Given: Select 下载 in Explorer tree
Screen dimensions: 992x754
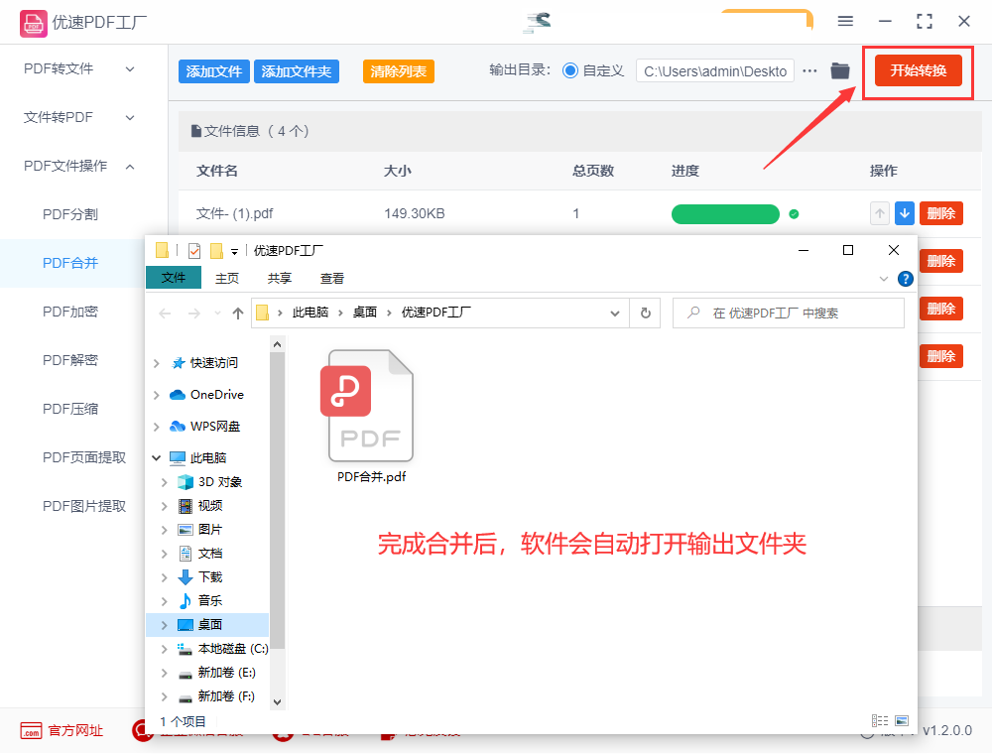Looking at the screenshot, I should 210,576.
